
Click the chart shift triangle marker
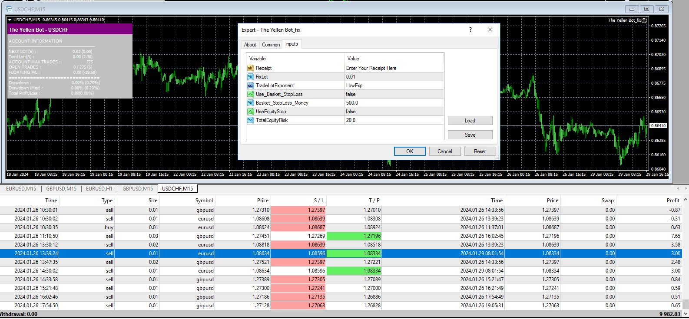(x=10, y=20)
